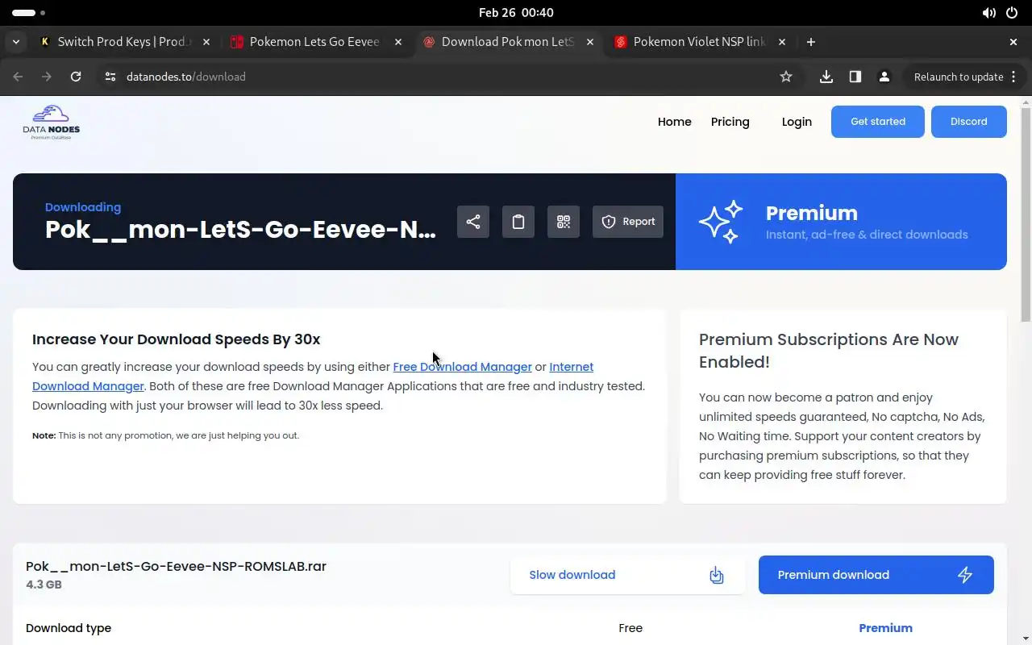Close the Download Pokmon LetS tab

[x=590, y=42]
